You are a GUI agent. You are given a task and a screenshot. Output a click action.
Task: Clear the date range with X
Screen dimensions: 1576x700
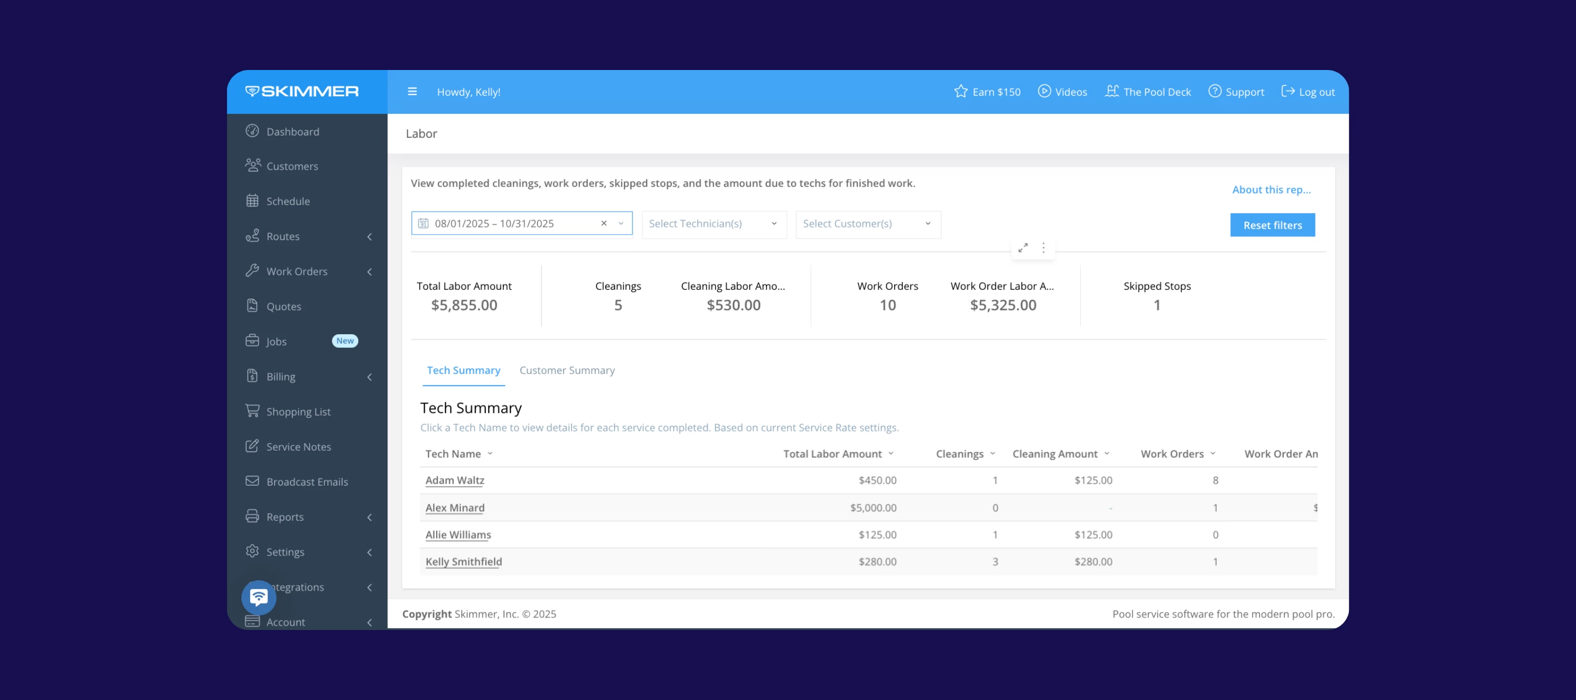tap(604, 224)
